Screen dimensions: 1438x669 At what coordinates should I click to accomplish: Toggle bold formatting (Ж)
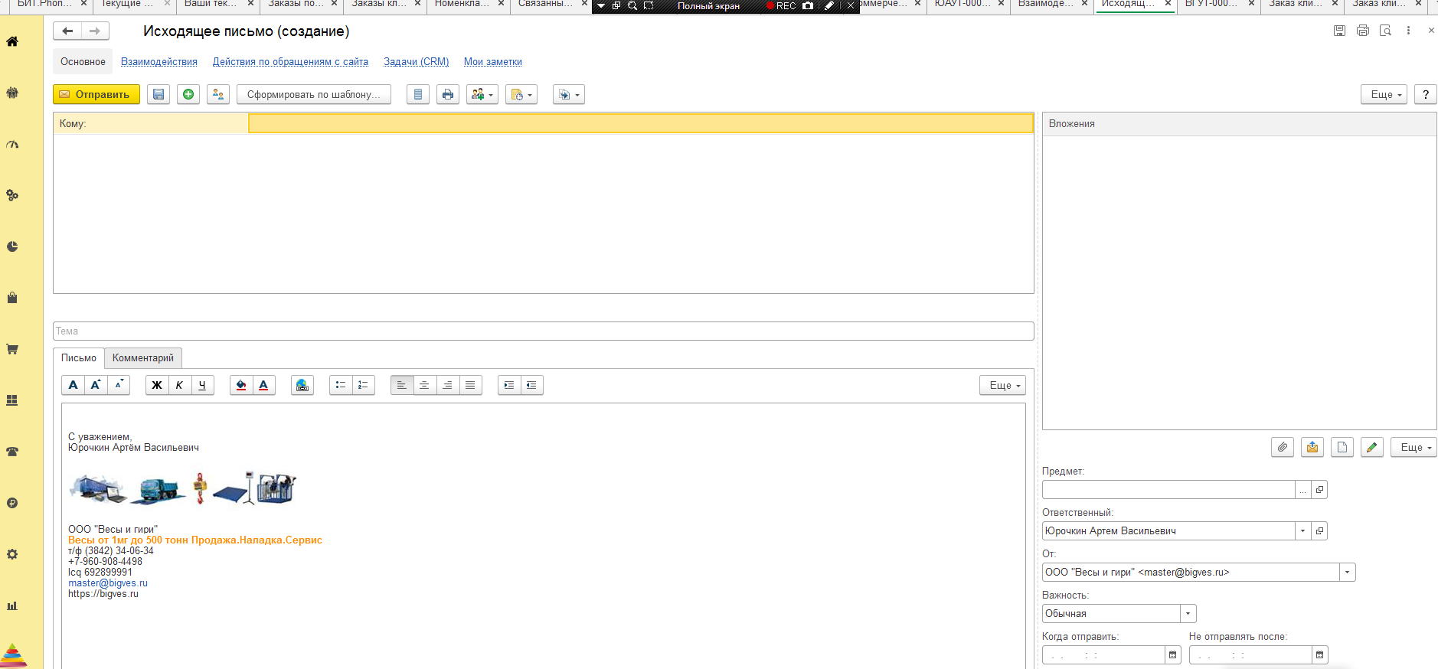click(157, 385)
